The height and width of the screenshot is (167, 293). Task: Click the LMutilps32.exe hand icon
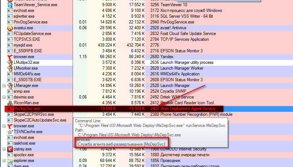10,62
